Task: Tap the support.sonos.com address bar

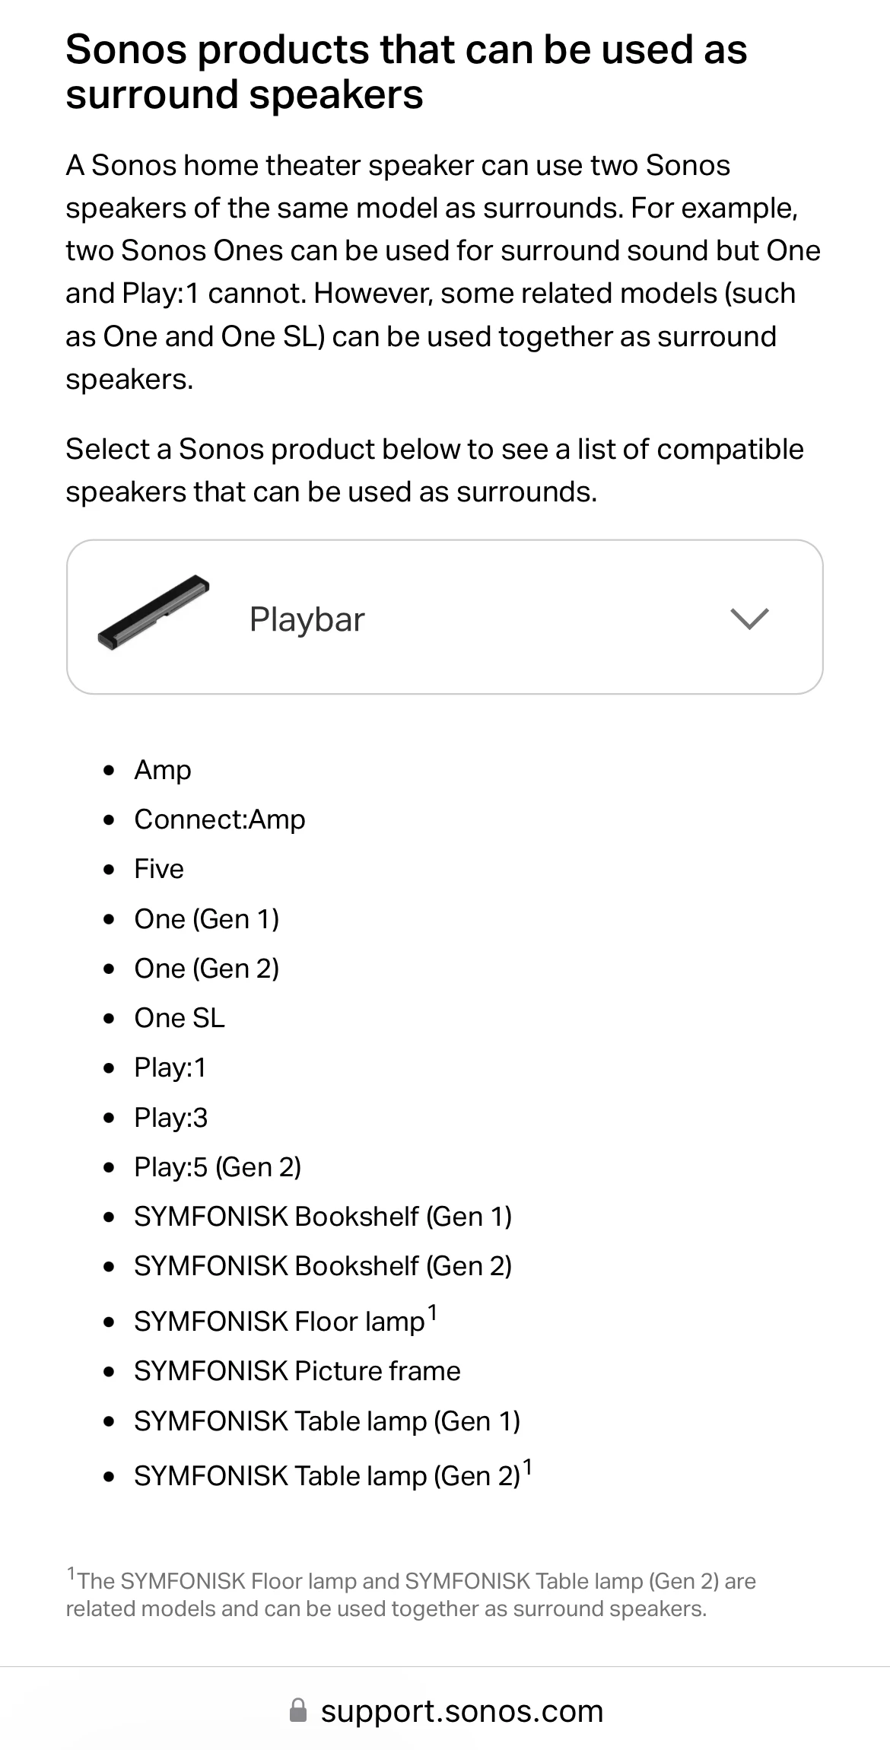Action: coord(445,1710)
